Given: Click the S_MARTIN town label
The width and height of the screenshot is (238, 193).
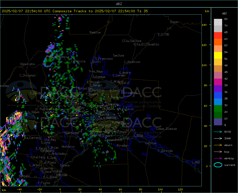Looking at the screenshot, I should (109, 118).
